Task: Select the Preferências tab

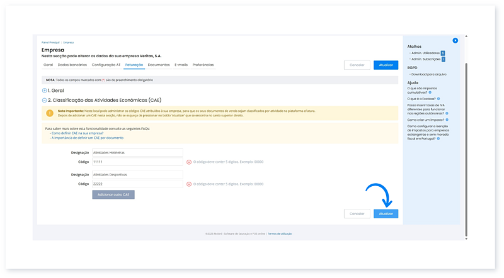Action: point(203,65)
